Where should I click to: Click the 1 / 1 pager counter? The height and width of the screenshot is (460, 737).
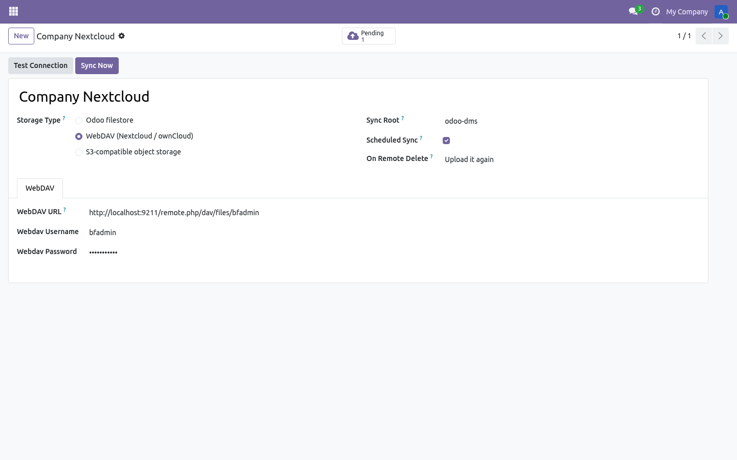(684, 36)
